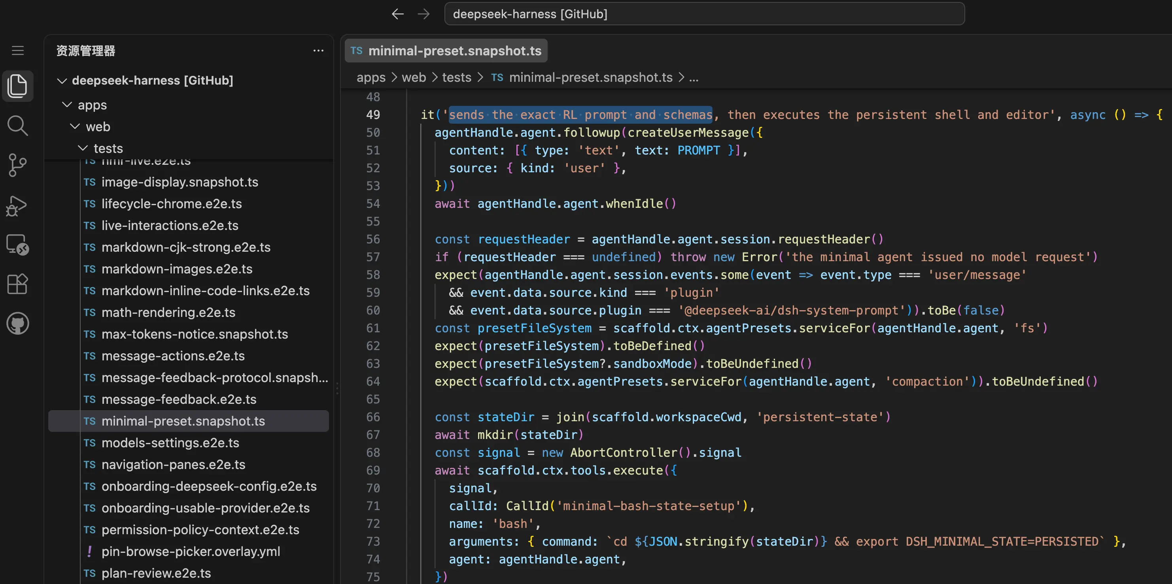The image size is (1172, 584).
Task: Open plan-review.e2e.ts file
Action: [188, 574]
